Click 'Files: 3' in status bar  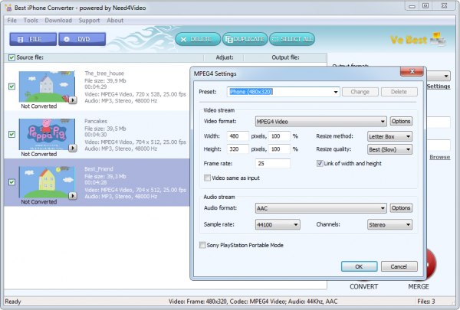pyautogui.click(x=426, y=302)
